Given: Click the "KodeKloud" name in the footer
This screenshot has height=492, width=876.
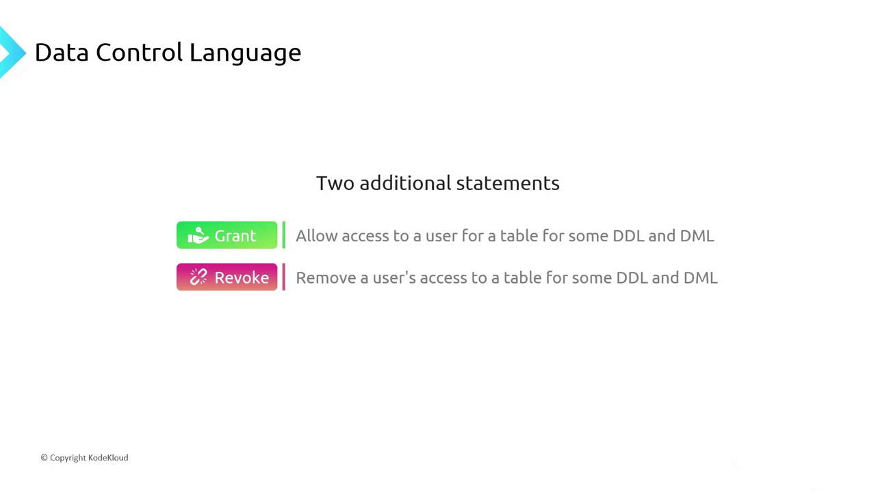Looking at the screenshot, I should click(x=108, y=458).
